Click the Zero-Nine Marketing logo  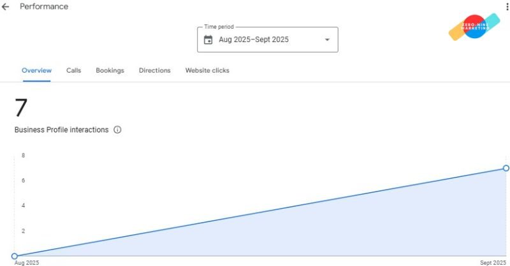pos(474,26)
